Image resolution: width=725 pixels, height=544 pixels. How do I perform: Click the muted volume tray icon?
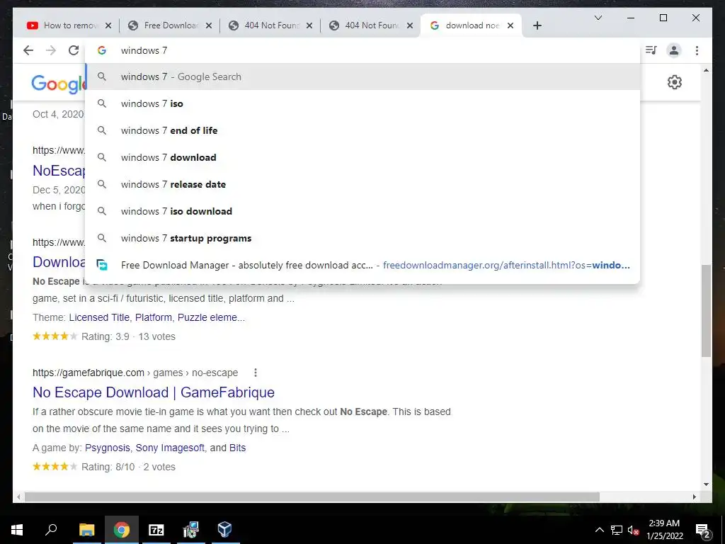tap(633, 530)
